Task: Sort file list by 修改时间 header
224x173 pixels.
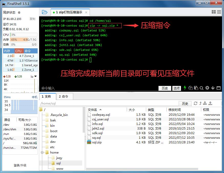Action: 184,110
